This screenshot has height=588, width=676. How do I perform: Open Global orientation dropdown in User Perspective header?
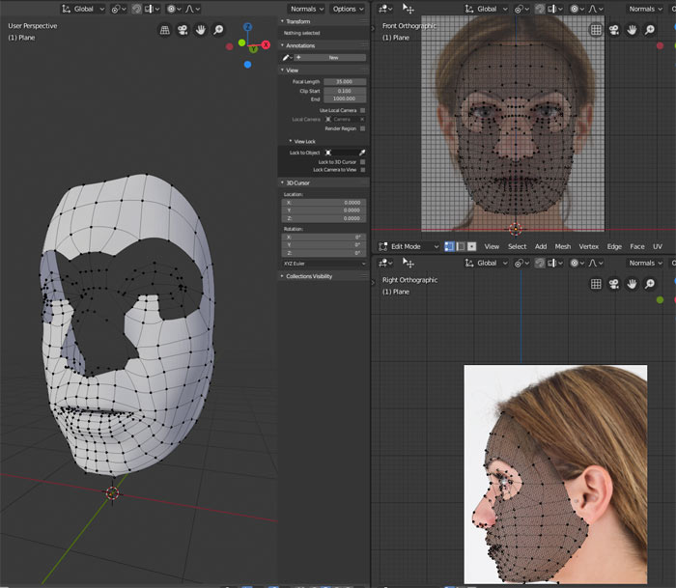coord(83,9)
